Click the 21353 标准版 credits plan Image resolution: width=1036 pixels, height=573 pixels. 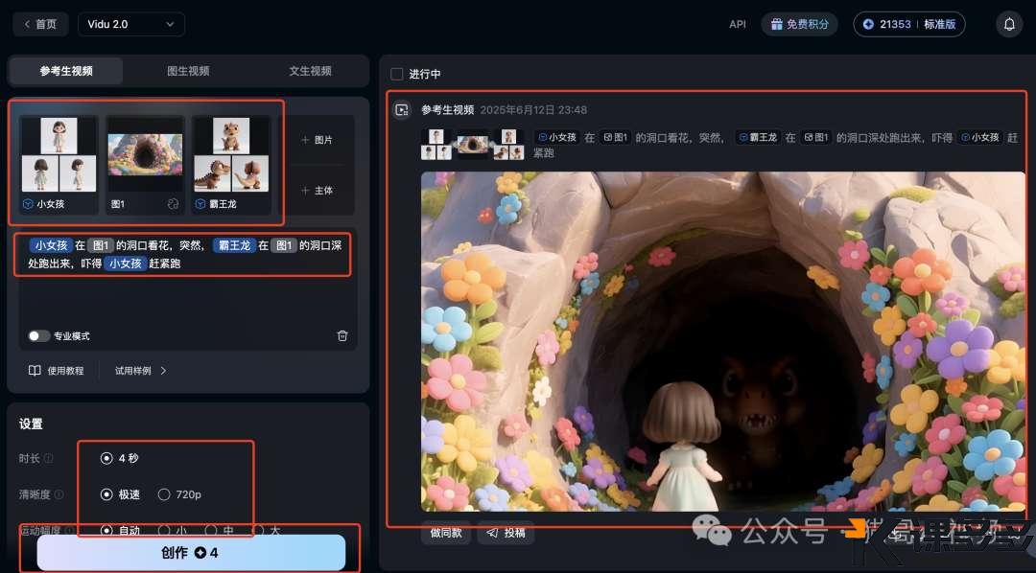pos(908,25)
